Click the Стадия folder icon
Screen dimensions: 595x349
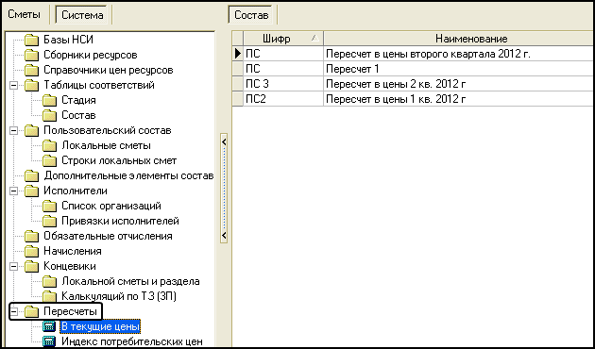tap(49, 100)
